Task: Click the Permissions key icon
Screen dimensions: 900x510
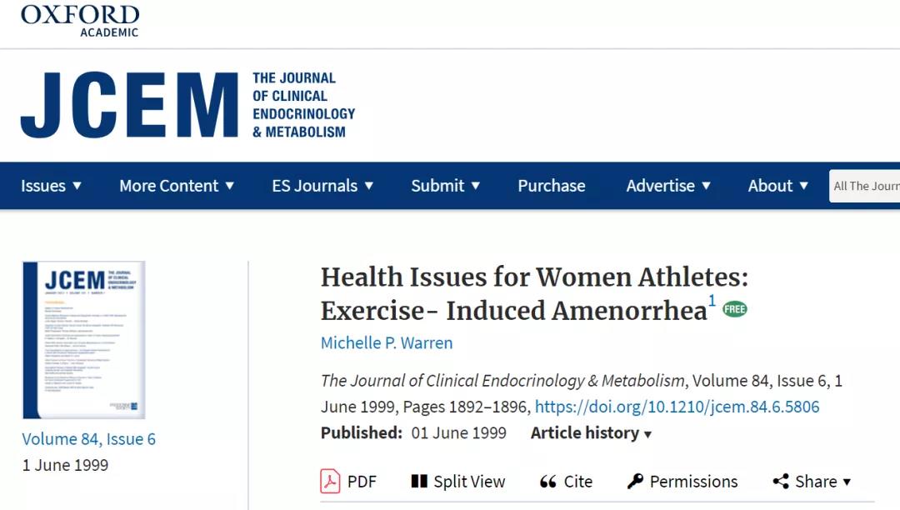Action: [635, 482]
